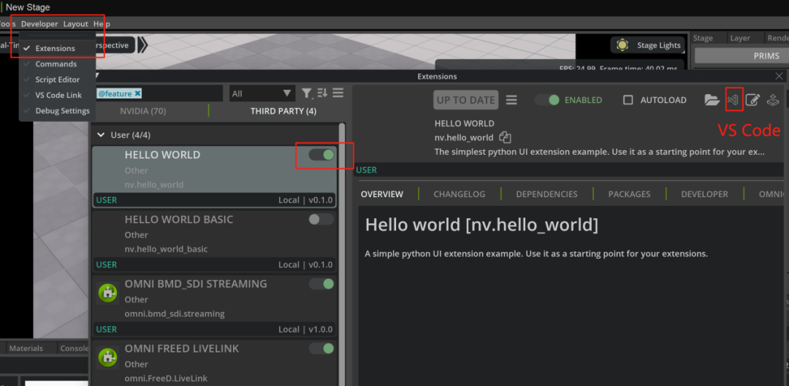Open the extension folder icon
789x386 pixels.
[x=712, y=99]
